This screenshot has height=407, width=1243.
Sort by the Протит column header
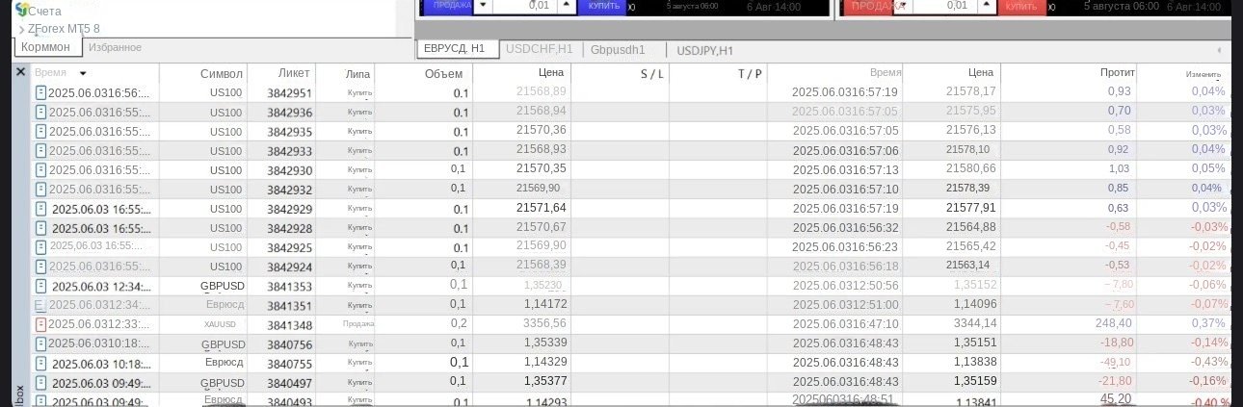[x=1117, y=73]
